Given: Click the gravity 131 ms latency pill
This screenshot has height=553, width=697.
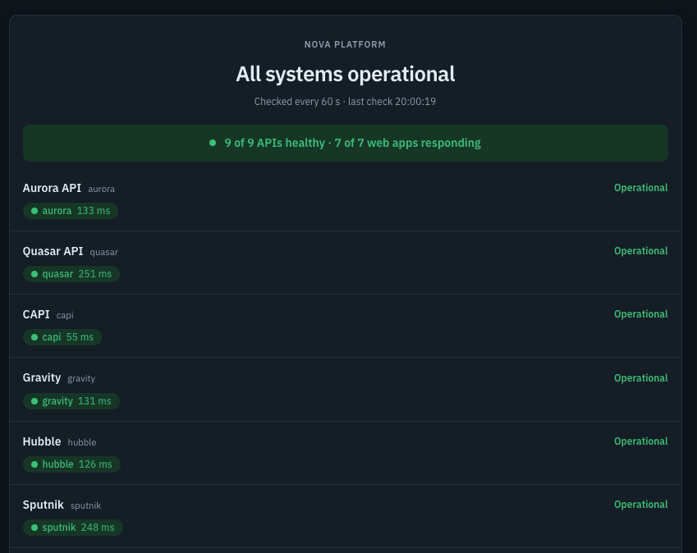Looking at the screenshot, I should [71, 401].
